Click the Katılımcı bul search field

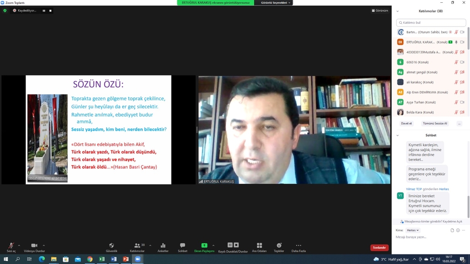click(x=431, y=22)
